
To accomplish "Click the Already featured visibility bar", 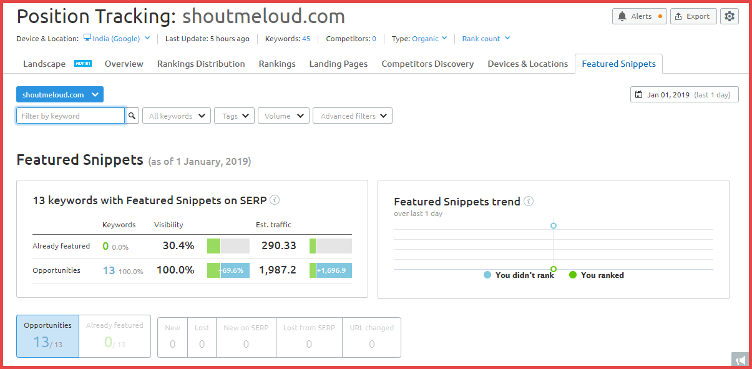I will tap(228, 246).
